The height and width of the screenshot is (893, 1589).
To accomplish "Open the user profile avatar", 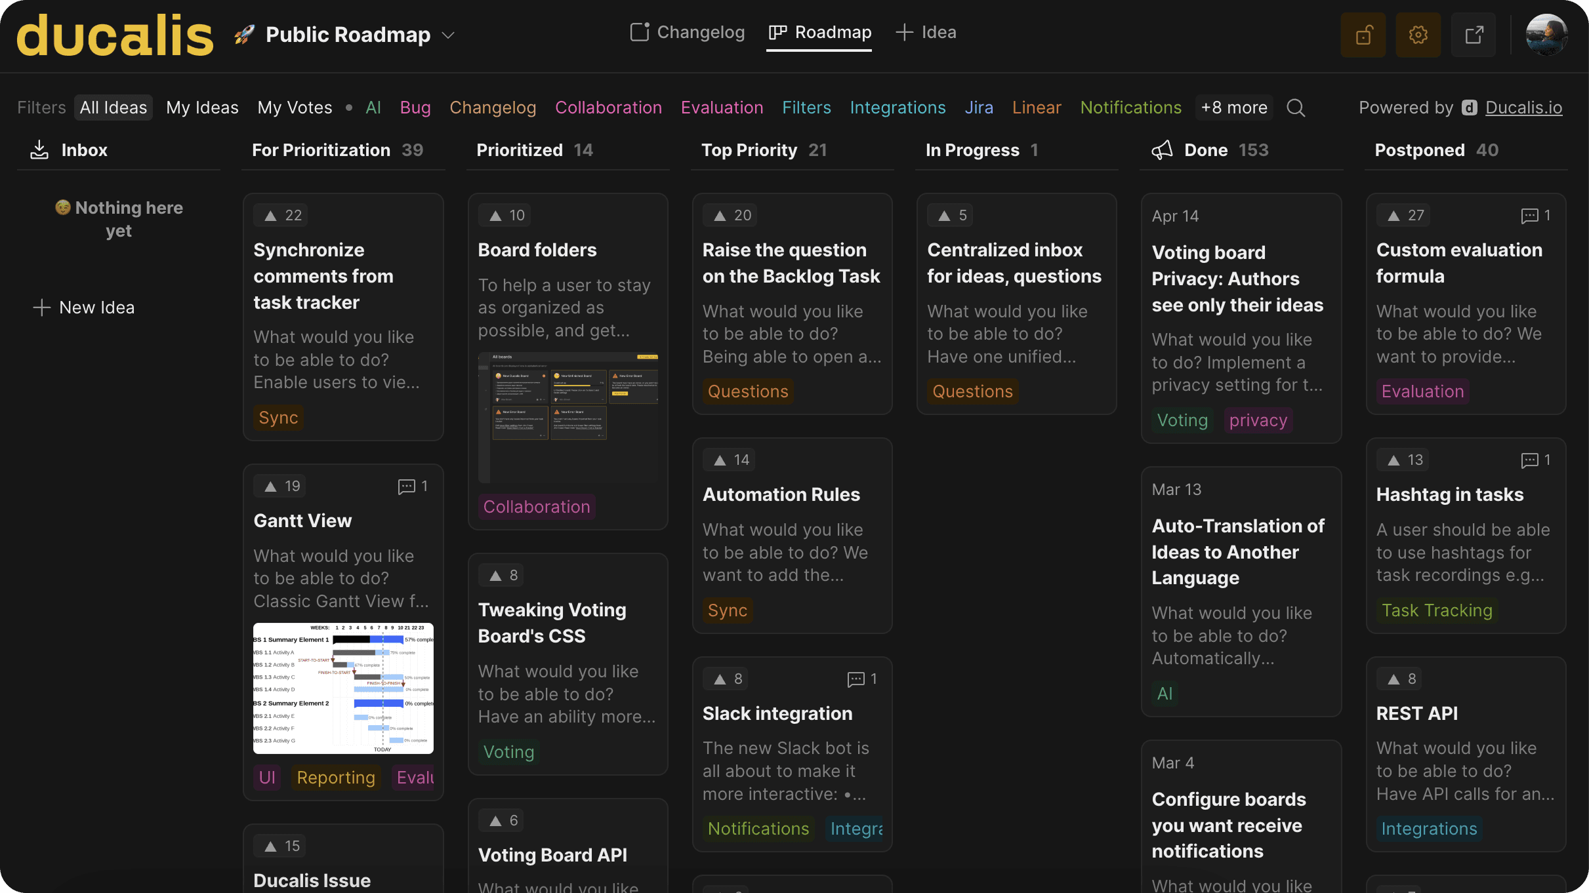I will tap(1546, 35).
